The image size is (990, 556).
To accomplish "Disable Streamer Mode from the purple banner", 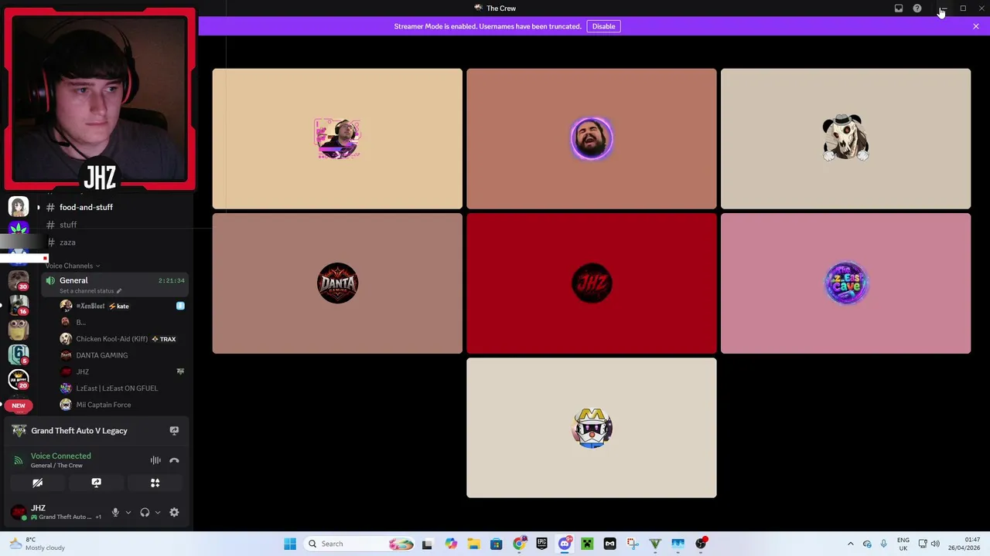I will coord(603,26).
